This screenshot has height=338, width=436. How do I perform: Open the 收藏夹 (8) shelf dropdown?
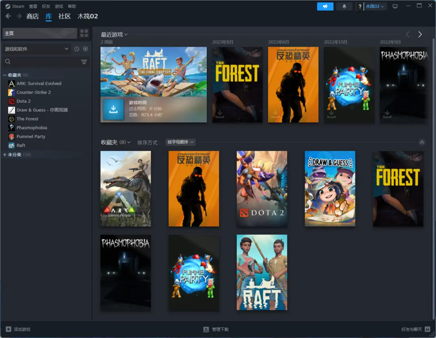[x=116, y=142]
